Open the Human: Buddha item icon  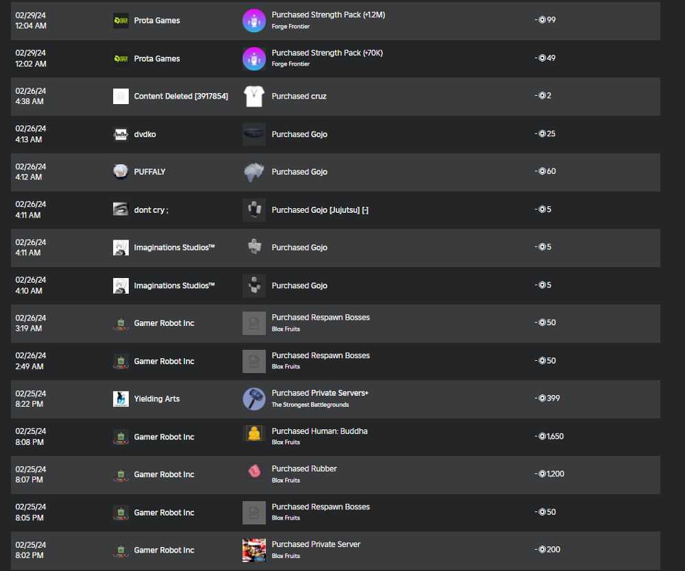click(254, 433)
